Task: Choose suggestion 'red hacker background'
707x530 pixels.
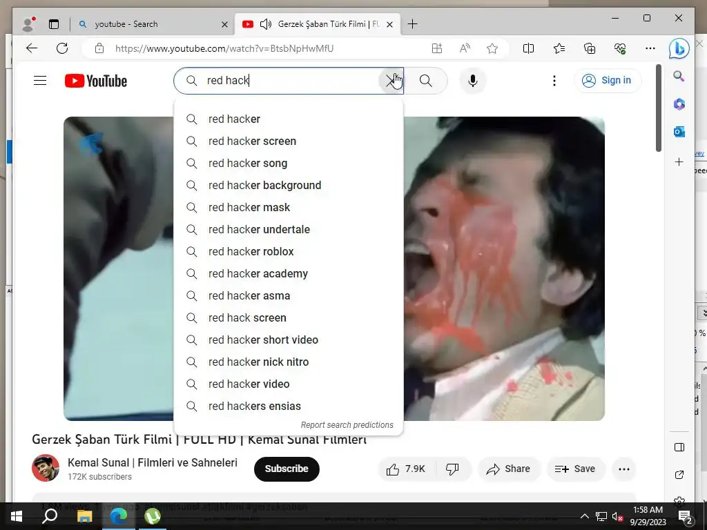Action: coord(289,185)
